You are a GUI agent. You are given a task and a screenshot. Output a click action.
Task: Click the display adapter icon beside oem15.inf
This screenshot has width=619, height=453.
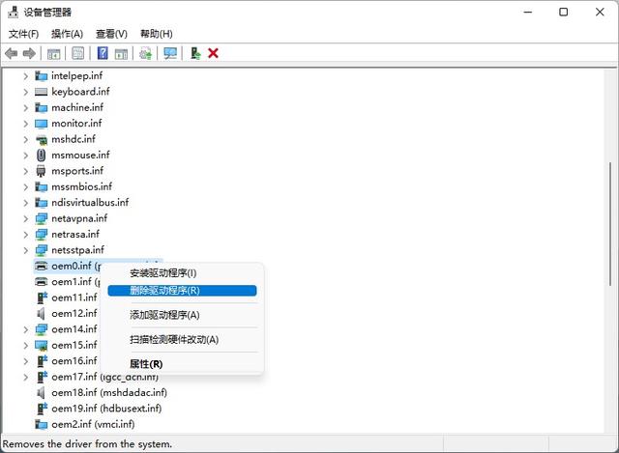click(x=41, y=346)
